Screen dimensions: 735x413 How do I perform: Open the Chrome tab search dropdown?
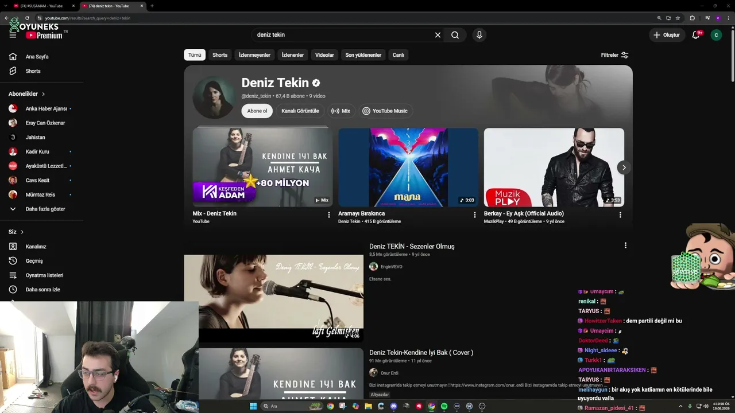click(x=6, y=6)
